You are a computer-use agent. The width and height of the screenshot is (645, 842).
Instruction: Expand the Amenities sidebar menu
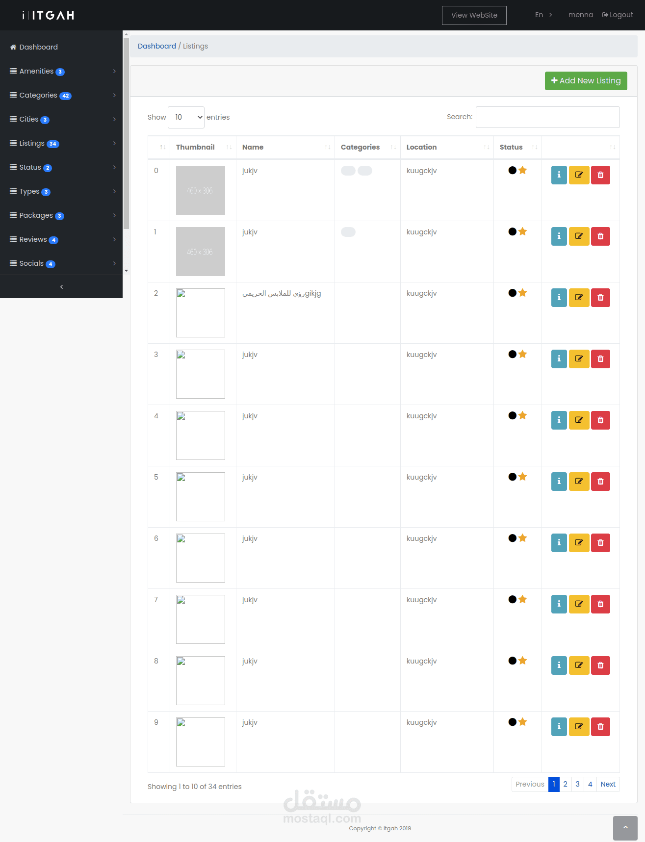61,71
